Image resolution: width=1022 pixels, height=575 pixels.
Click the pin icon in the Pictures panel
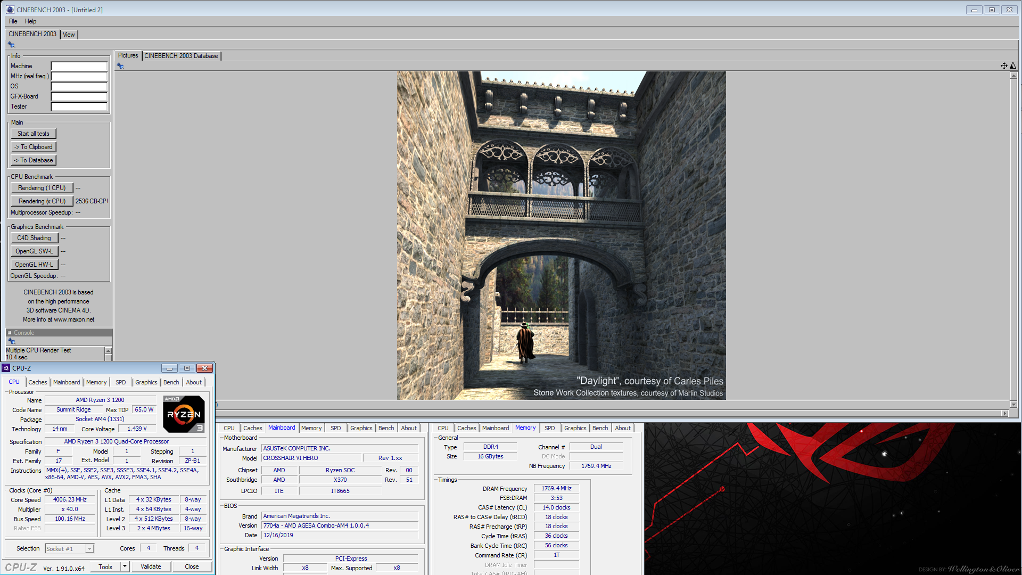click(120, 66)
